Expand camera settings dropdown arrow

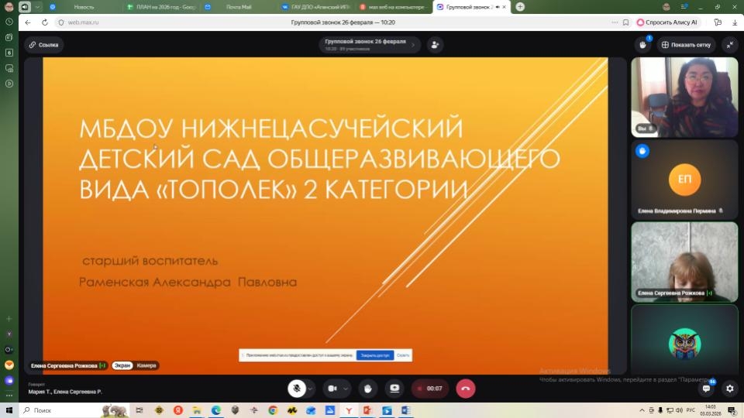point(346,389)
